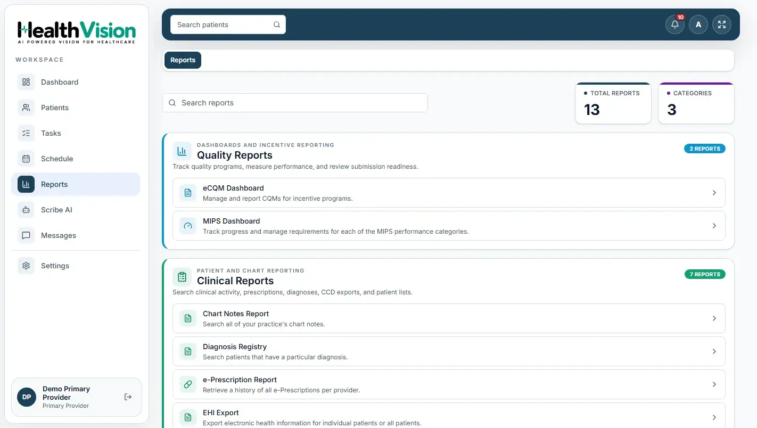
Task: Click the Chart Notes Report document icon
Action: pos(188,318)
